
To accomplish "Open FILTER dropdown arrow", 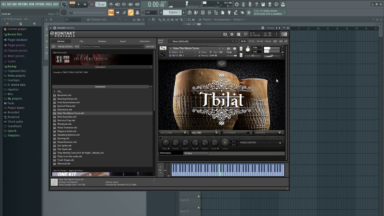I will pyautogui.click(x=217, y=148).
